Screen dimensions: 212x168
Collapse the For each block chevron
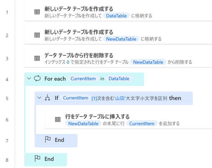pos(29,78)
